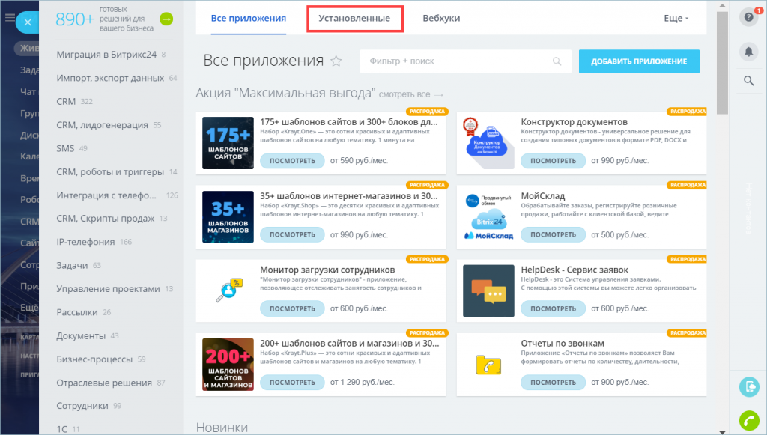Click ПОСМОТРЕТЬ for 35+ шаблонов интернет-магазинов
Viewport: 767px width, 435px height.
(x=292, y=234)
